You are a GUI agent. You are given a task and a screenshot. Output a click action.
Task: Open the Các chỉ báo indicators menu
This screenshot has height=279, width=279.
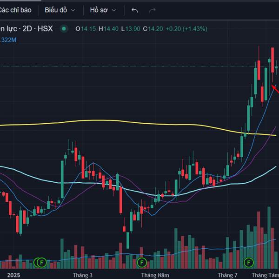(x=15, y=10)
